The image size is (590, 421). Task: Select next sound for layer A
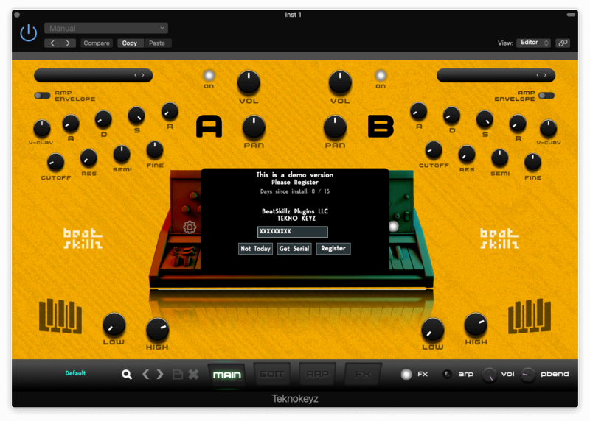[143, 75]
